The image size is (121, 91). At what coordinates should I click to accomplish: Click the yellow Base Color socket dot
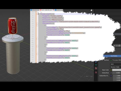111,70
